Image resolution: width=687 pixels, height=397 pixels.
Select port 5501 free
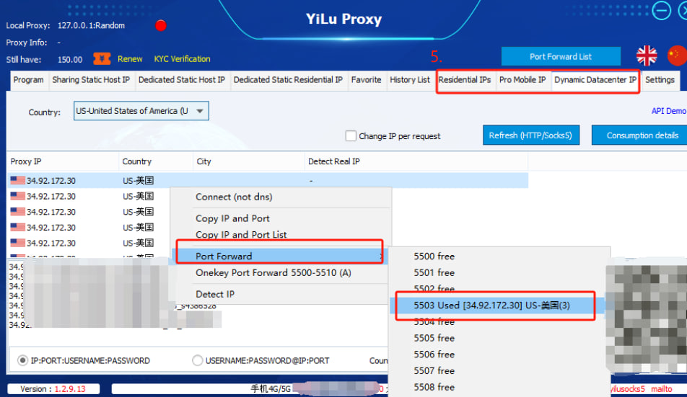[499, 273]
